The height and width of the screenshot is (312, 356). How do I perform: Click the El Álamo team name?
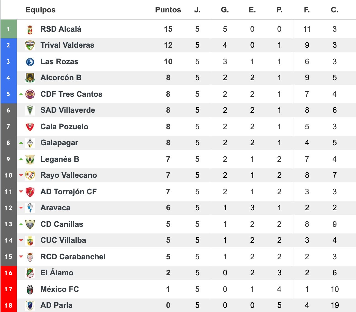[x=57, y=272]
